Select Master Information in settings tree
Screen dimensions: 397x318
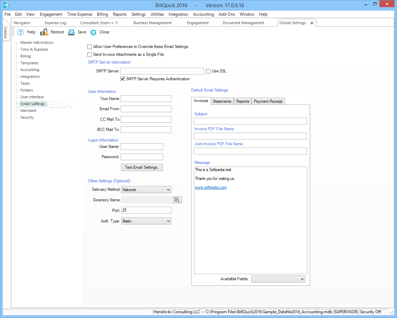(37, 43)
